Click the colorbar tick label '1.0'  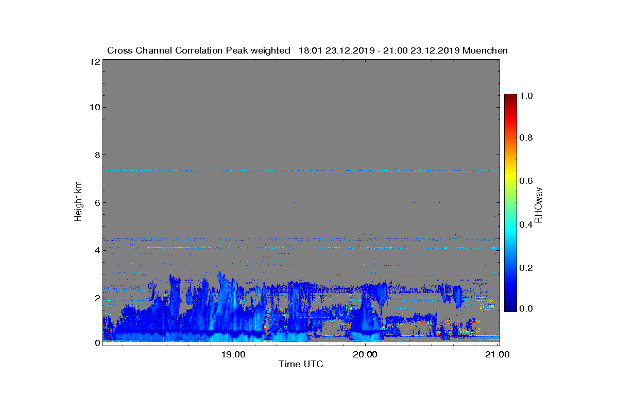pyautogui.click(x=527, y=96)
